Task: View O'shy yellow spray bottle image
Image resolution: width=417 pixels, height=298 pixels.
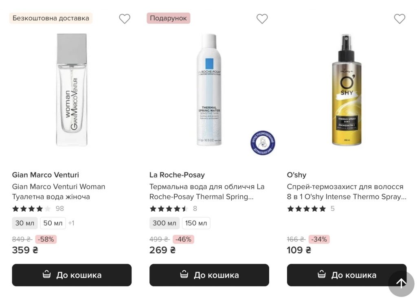Action: point(347,90)
